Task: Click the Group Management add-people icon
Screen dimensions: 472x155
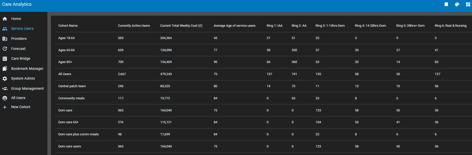Action: point(5,88)
